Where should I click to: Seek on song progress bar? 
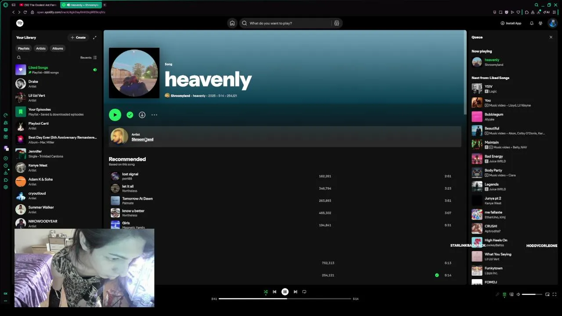(285, 299)
